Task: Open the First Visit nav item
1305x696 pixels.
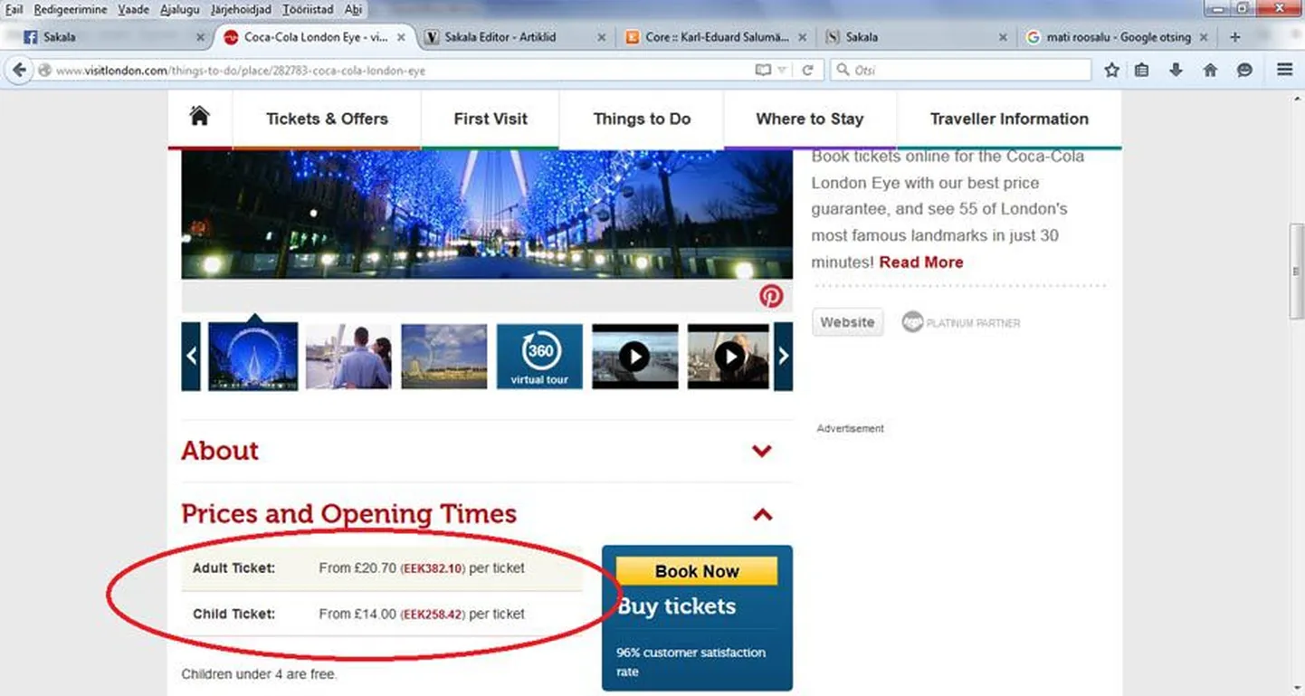Action: pyautogui.click(x=491, y=119)
